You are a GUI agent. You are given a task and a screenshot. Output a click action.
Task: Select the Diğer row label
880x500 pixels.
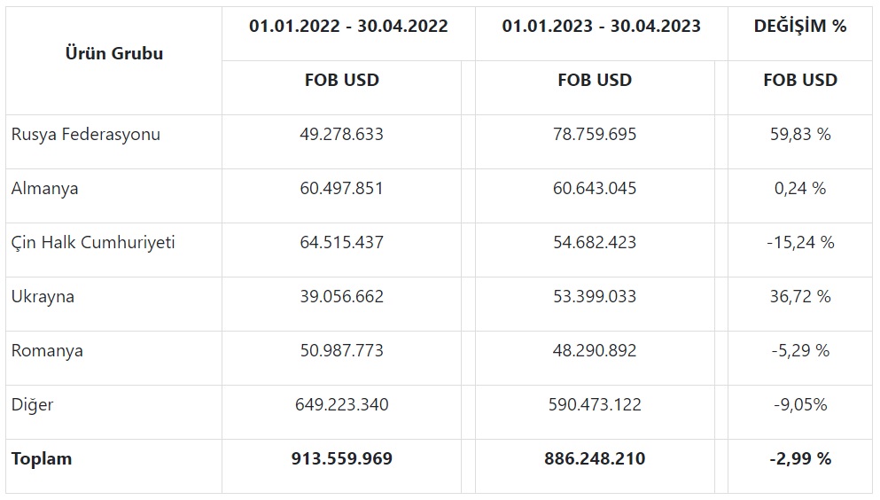(x=32, y=404)
